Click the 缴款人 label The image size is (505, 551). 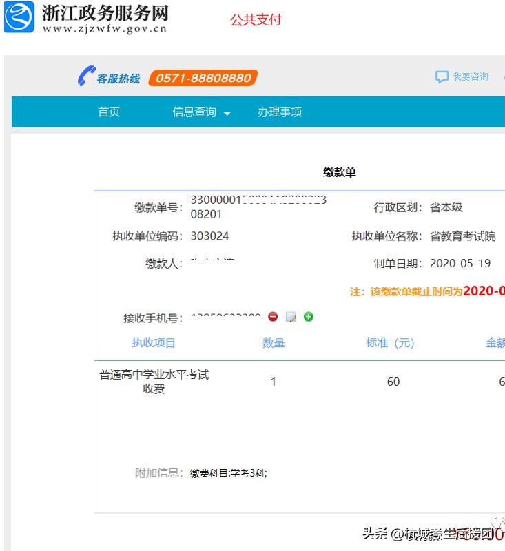click(164, 264)
